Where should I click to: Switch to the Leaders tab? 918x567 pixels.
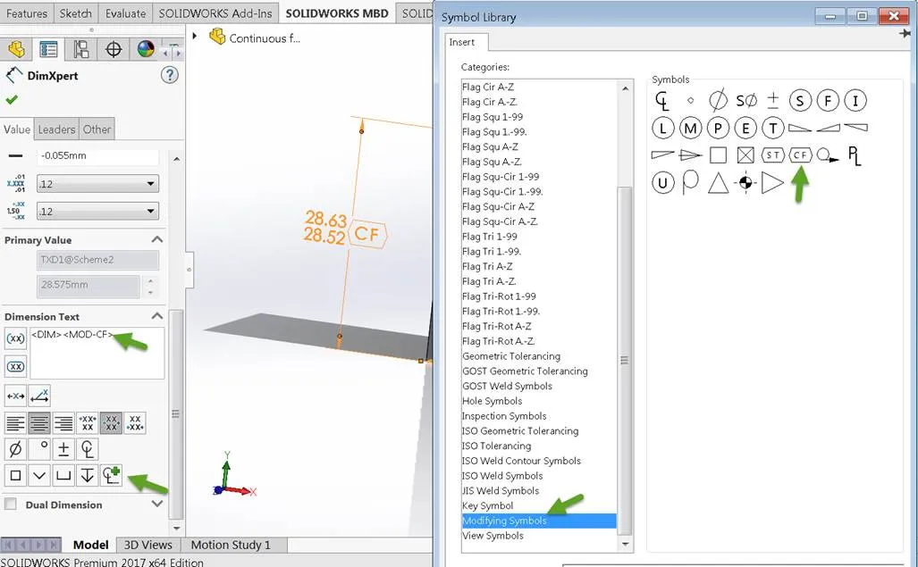pyautogui.click(x=55, y=129)
